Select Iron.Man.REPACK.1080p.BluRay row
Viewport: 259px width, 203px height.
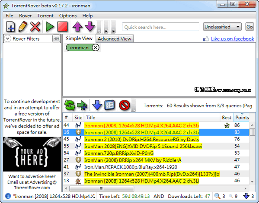156,167
